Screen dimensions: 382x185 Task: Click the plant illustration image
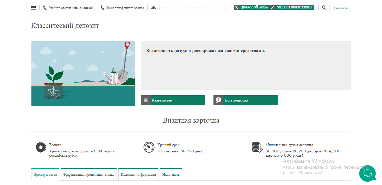click(x=83, y=73)
